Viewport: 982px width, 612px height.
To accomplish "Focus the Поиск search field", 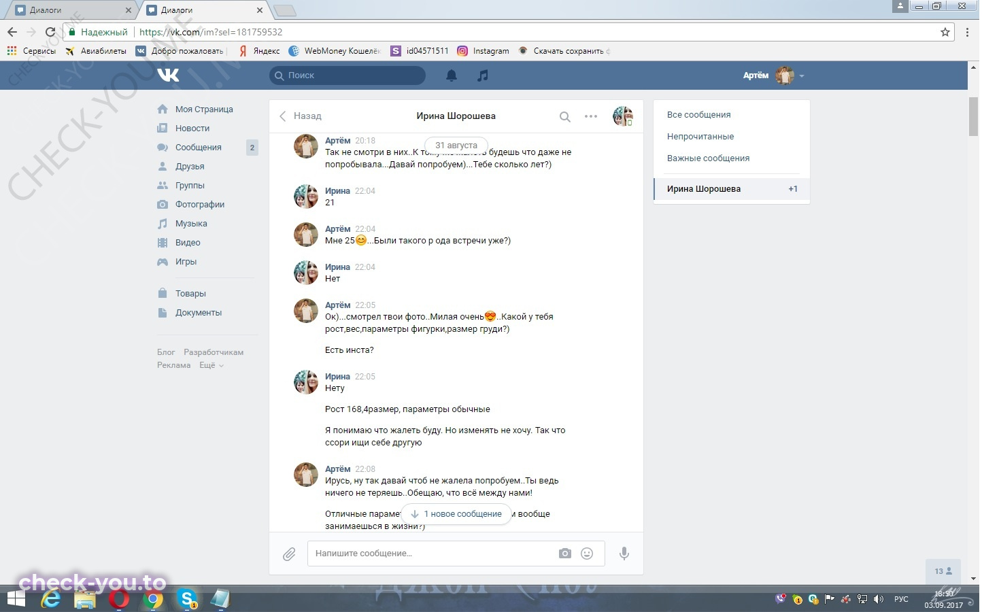I will point(348,75).
